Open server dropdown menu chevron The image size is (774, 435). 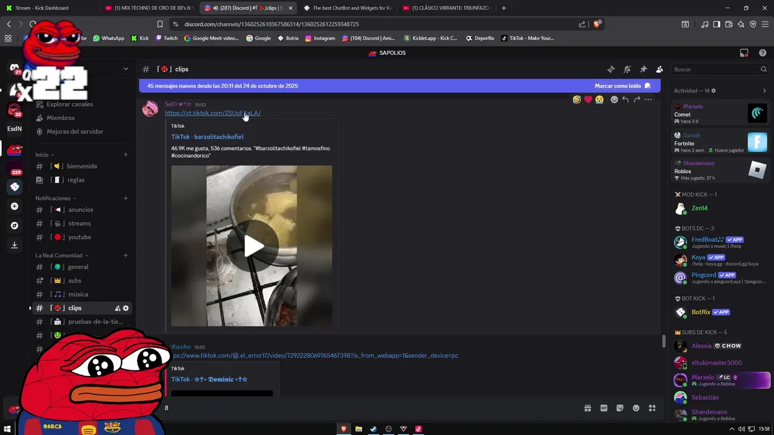click(126, 69)
